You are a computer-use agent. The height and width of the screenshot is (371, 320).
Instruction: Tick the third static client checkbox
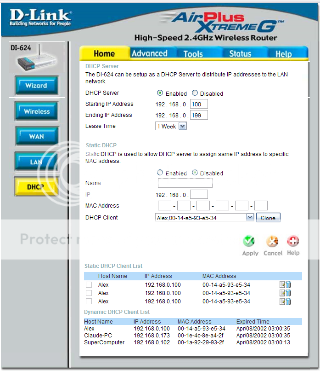point(89,301)
